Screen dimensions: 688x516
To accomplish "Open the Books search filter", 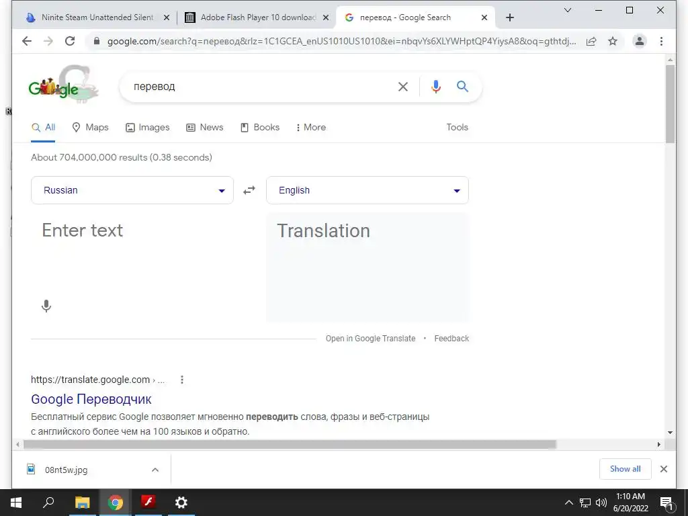I will (x=260, y=127).
